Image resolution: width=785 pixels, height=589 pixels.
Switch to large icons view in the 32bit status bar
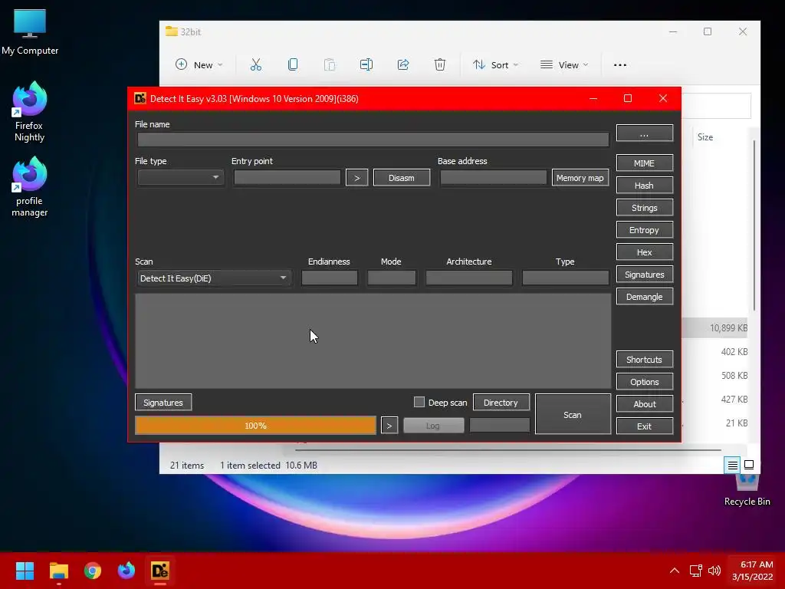pos(749,465)
